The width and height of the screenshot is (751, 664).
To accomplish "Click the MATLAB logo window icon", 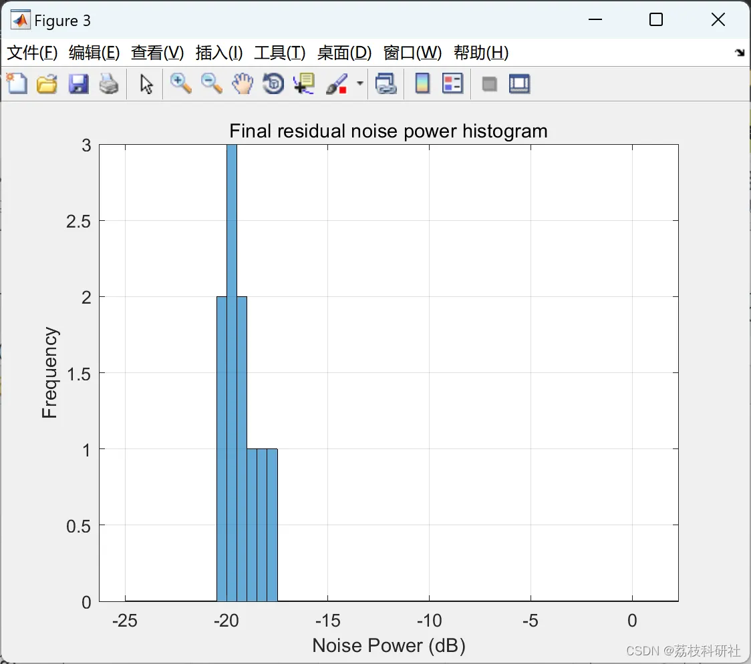I will (21, 19).
